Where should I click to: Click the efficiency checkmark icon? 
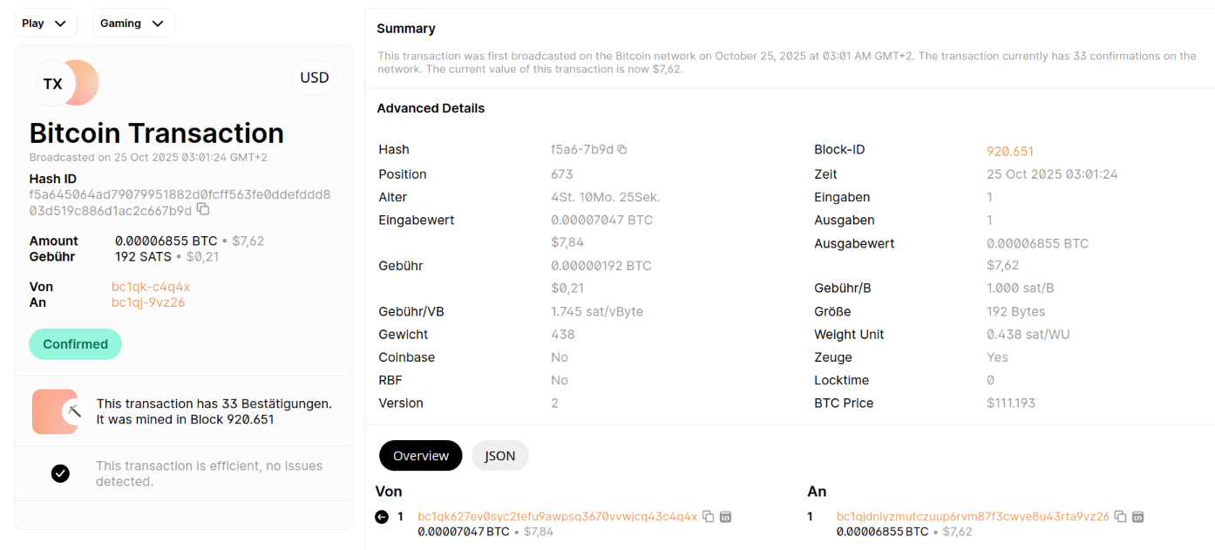click(60, 473)
